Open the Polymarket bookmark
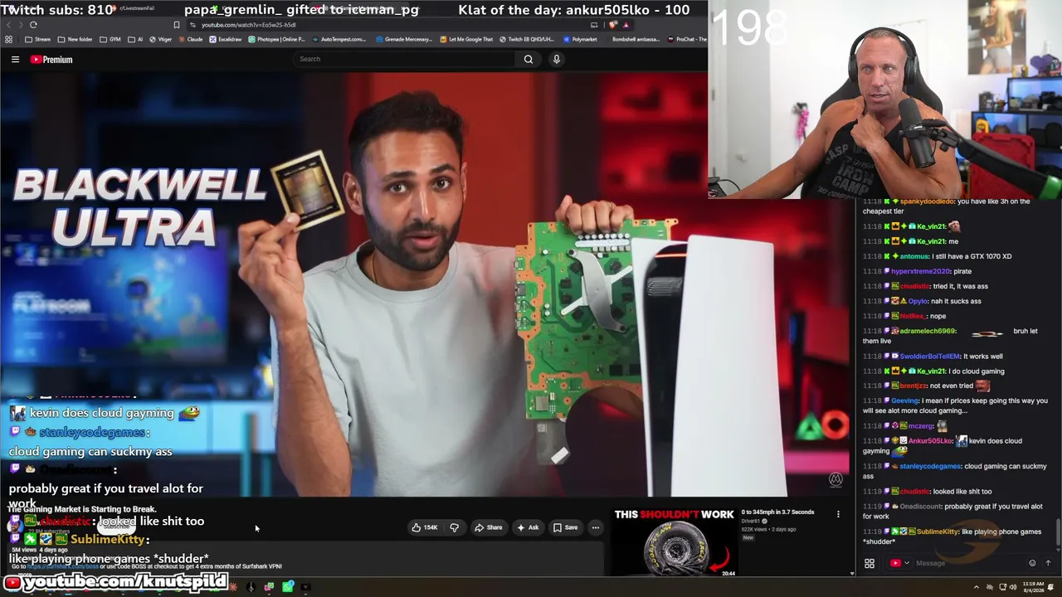1062x597 pixels. (x=580, y=39)
